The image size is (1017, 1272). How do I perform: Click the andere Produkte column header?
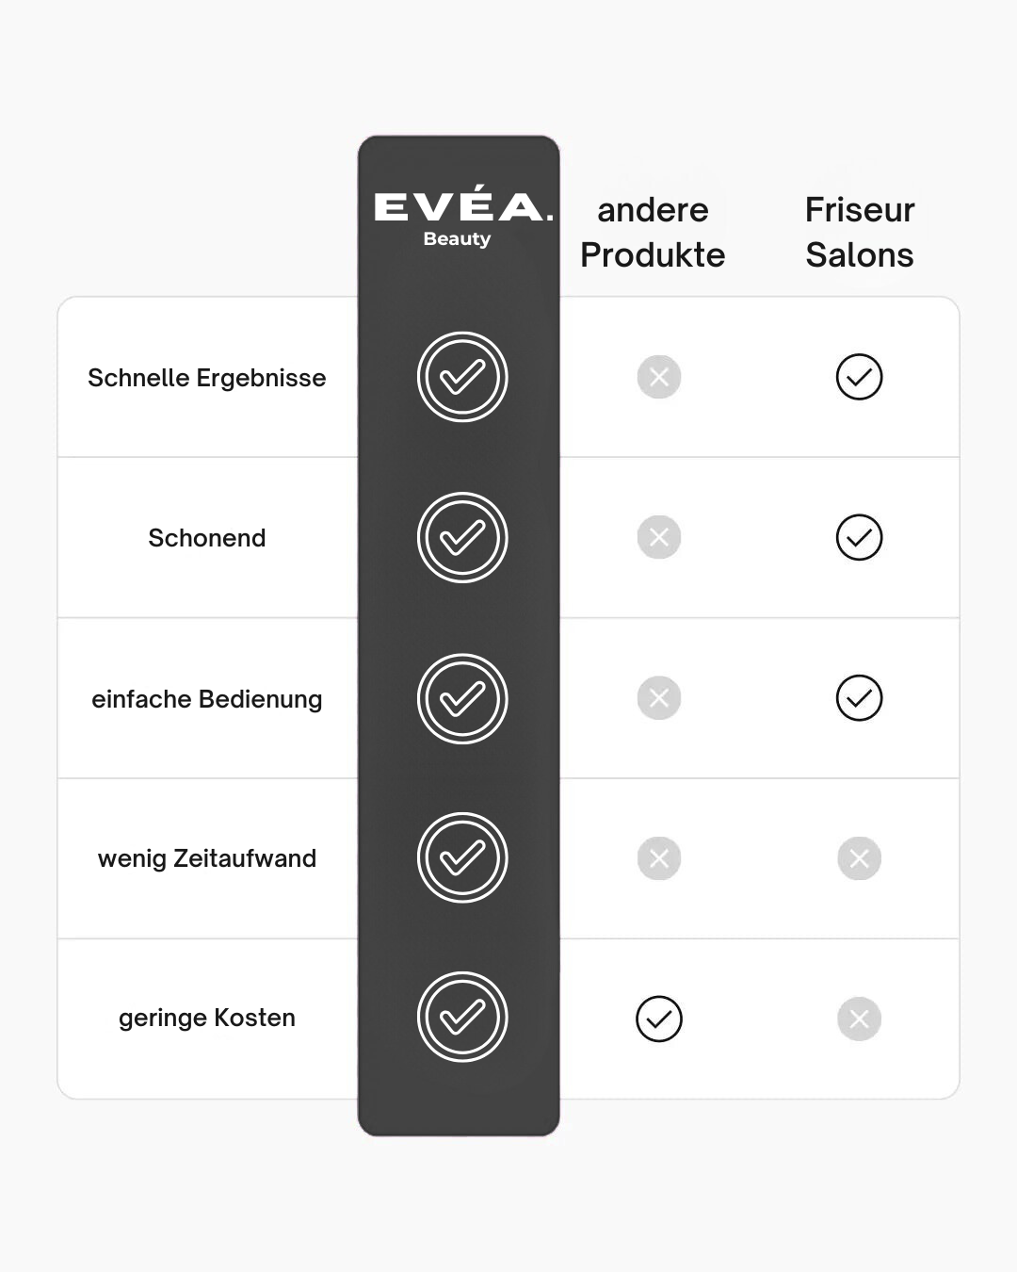point(653,232)
